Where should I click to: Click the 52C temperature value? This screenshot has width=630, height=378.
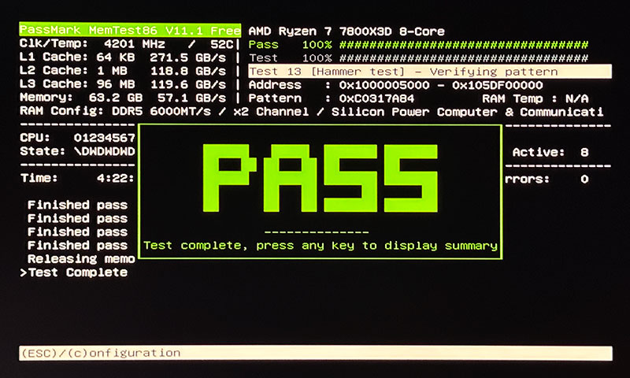[221, 44]
